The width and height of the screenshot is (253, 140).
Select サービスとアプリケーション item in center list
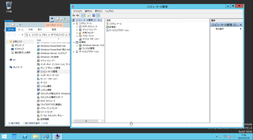click(118, 30)
